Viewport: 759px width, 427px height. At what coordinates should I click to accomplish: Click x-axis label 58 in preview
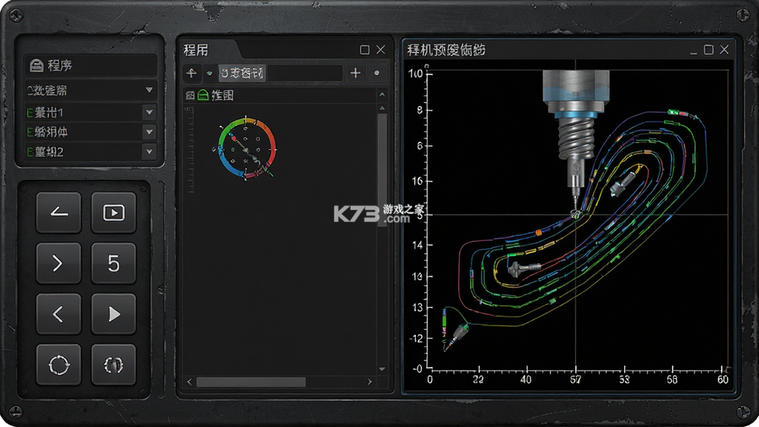click(672, 380)
